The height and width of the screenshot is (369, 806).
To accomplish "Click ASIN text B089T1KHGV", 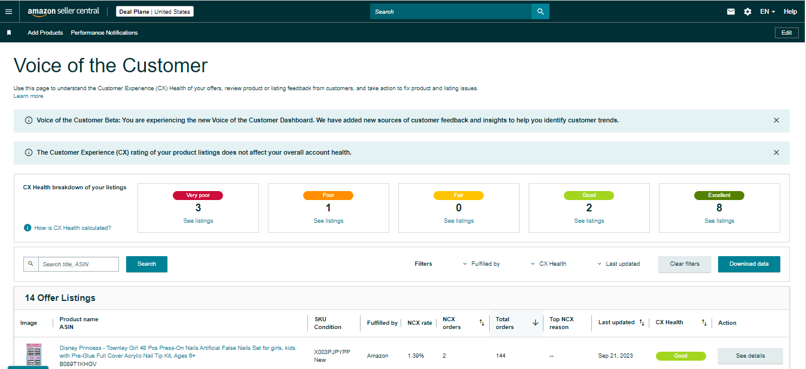I will (x=78, y=364).
